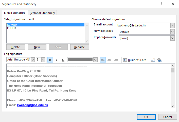179x122 pixels.
Task: Open the Arial Unicode MS font dropdown
Action: [33, 60]
